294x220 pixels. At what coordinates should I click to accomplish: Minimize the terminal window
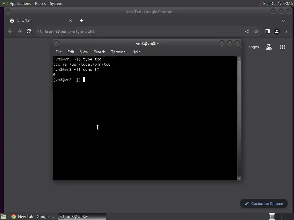click(222, 43)
